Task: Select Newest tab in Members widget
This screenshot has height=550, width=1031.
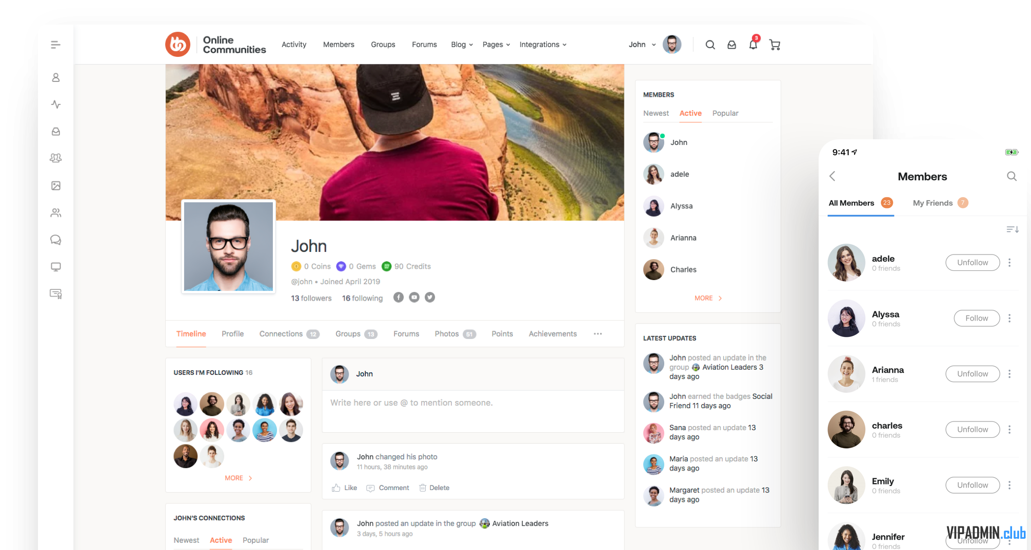Action: [656, 113]
